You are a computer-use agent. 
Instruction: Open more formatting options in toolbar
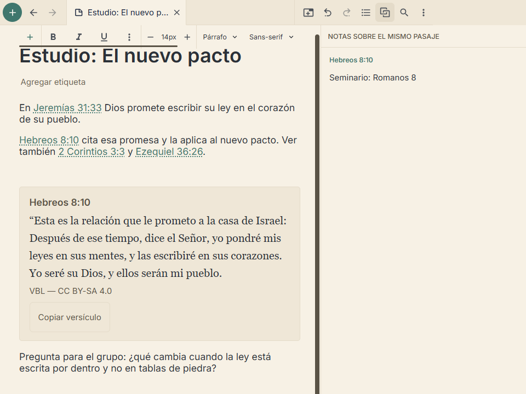tap(129, 37)
